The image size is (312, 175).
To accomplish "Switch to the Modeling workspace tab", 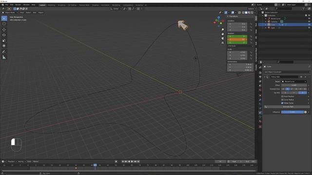I will coord(52,5).
